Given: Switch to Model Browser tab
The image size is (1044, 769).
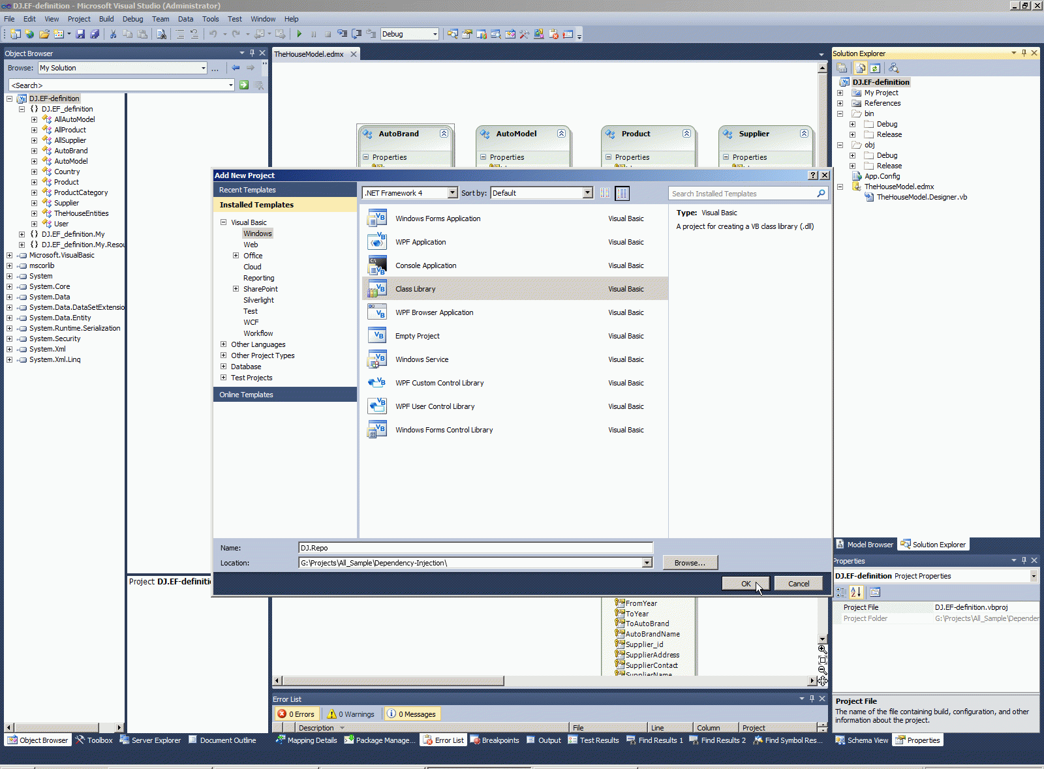Looking at the screenshot, I should point(865,545).
